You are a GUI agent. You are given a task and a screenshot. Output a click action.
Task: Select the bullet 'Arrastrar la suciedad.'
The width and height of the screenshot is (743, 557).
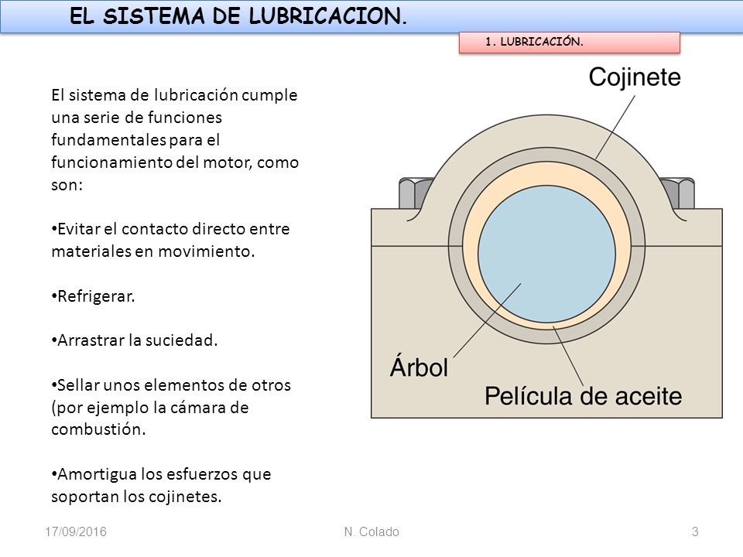pyautogui.click(x=134, y=340)
